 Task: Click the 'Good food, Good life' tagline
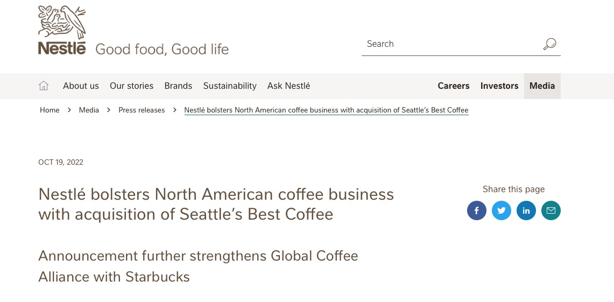tap(162, 50)
